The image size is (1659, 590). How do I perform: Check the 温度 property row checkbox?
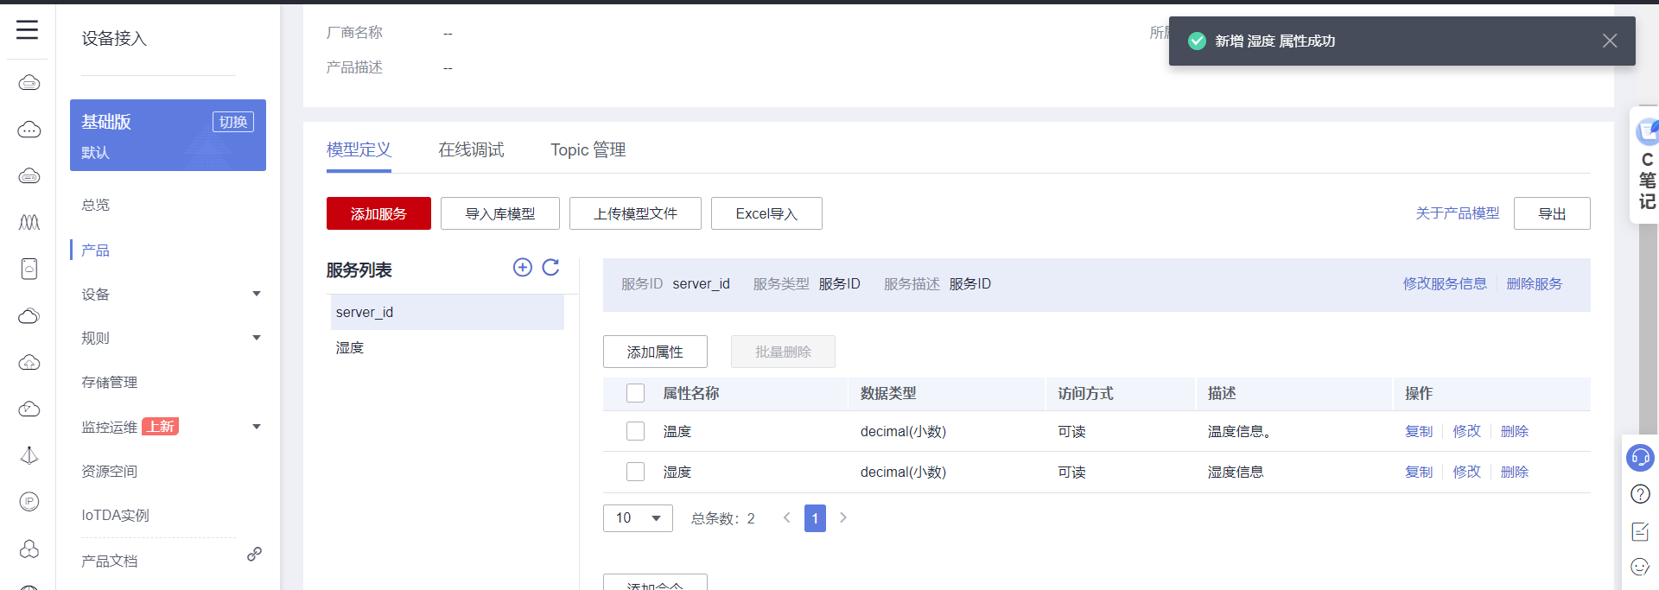coord(636,431)
